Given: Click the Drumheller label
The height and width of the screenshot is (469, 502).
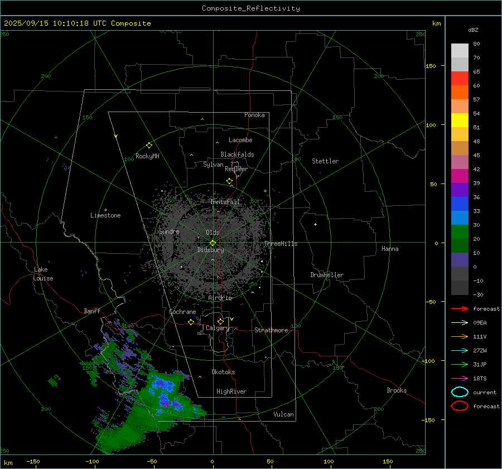Looking at the screenshot, I should (327, 275).
